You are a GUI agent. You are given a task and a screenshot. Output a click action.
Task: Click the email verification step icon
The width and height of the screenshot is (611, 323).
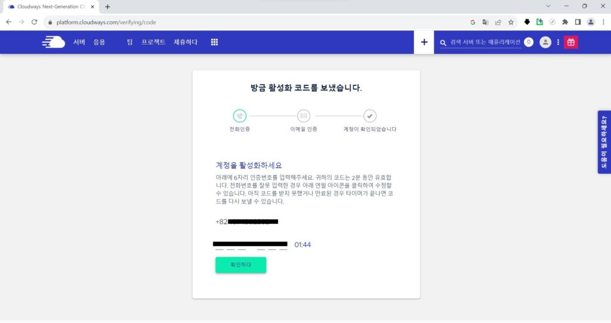tap(304, 116)
